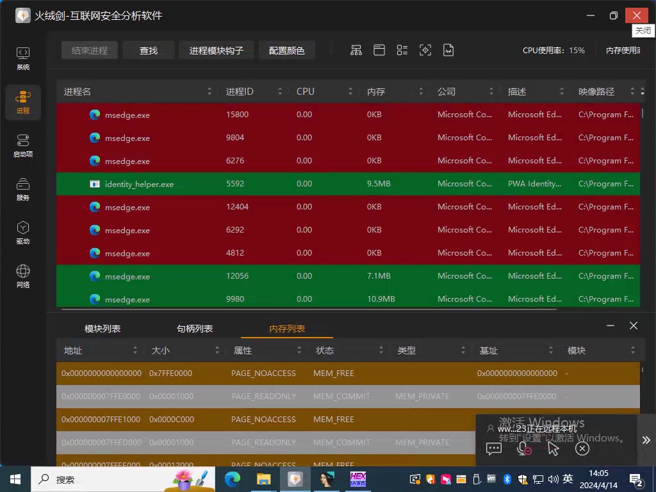This screenshot has width=656, height=492.
Task: Click the hidden file toolbar icon
Action: click(448, 50)
